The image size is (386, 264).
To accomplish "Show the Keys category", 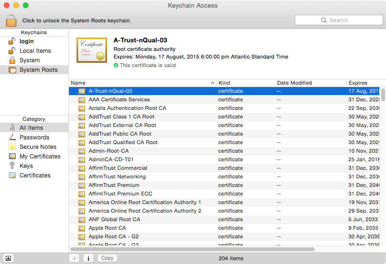I will [26, 166].
